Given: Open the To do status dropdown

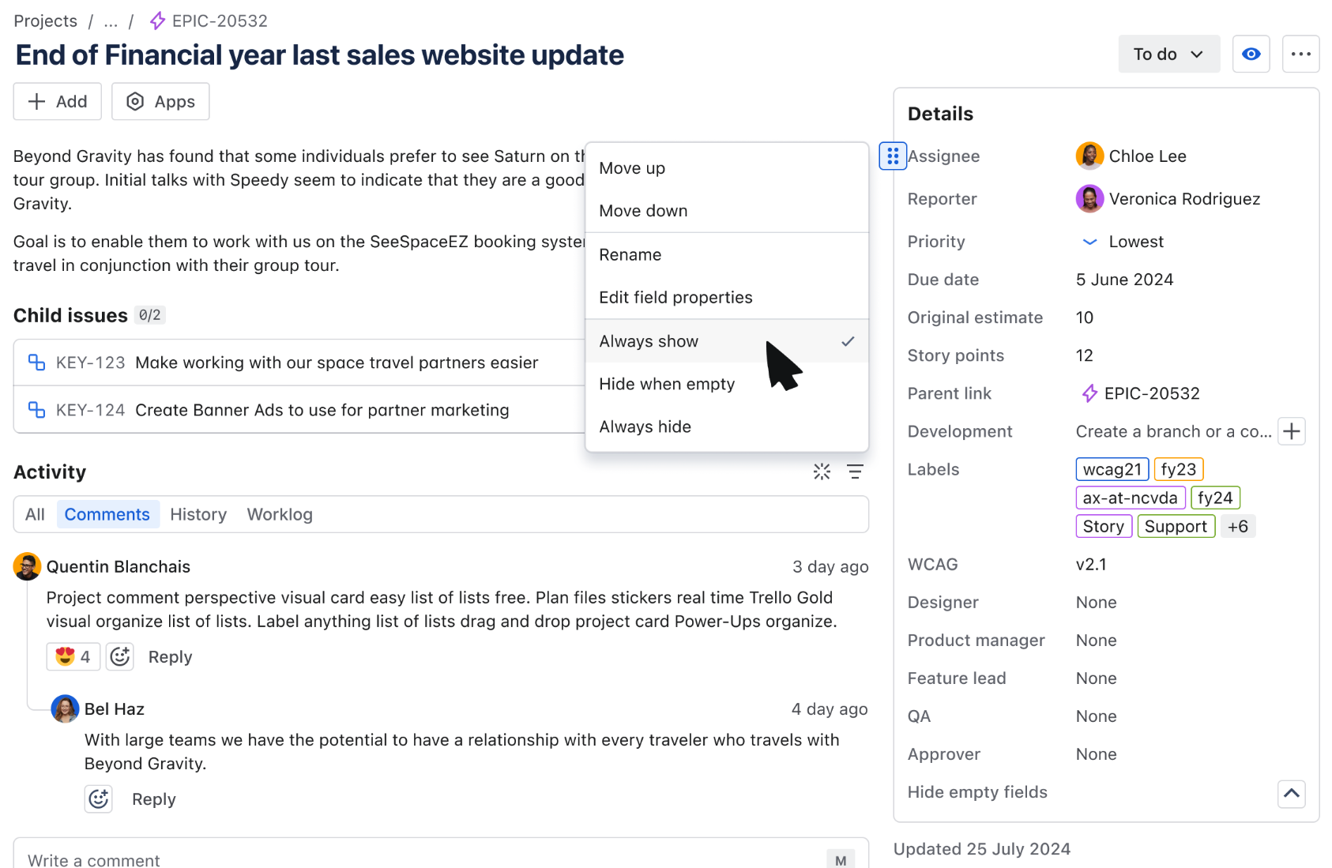Looking at the screenshot, I should [x=1168, y=54].
